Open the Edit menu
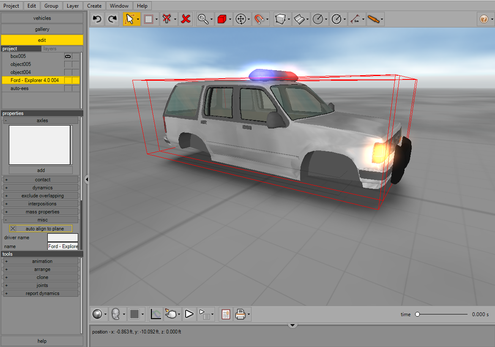The width and height of the screenshot is (495, 347). pos(32,5)
